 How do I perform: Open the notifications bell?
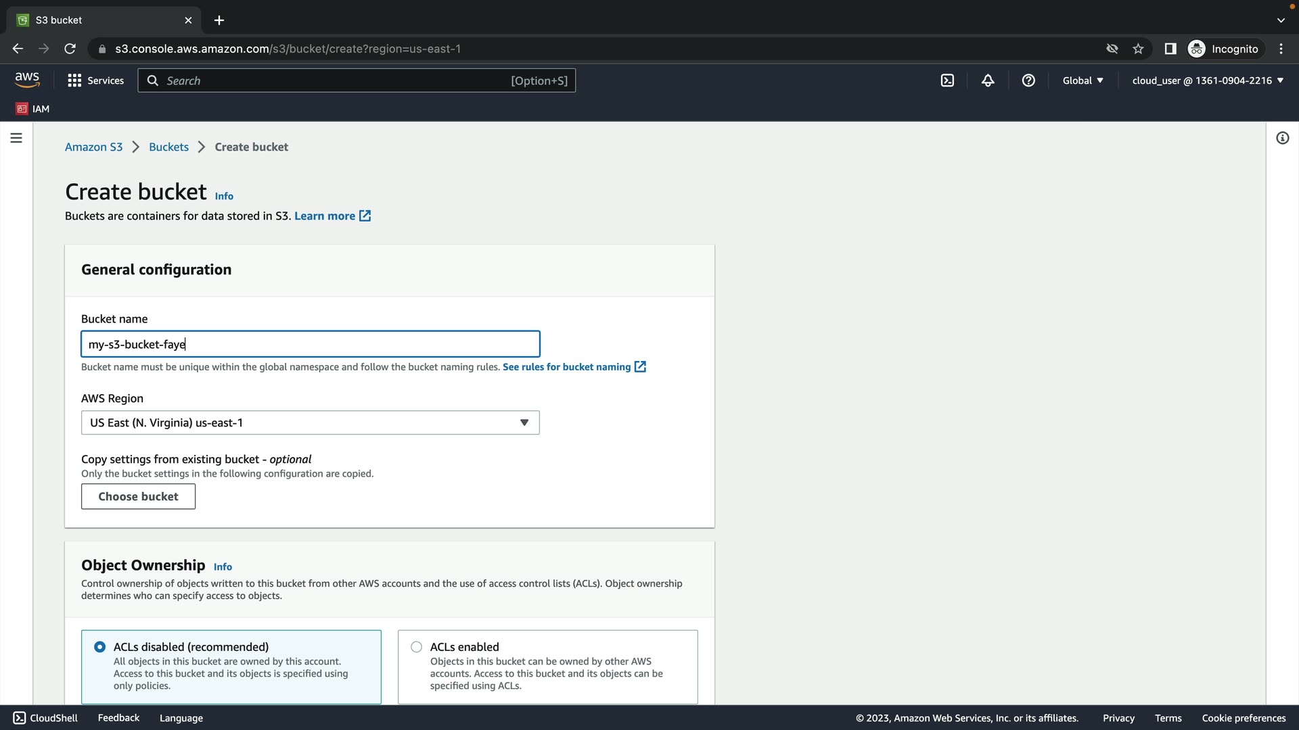click(988, 80)
